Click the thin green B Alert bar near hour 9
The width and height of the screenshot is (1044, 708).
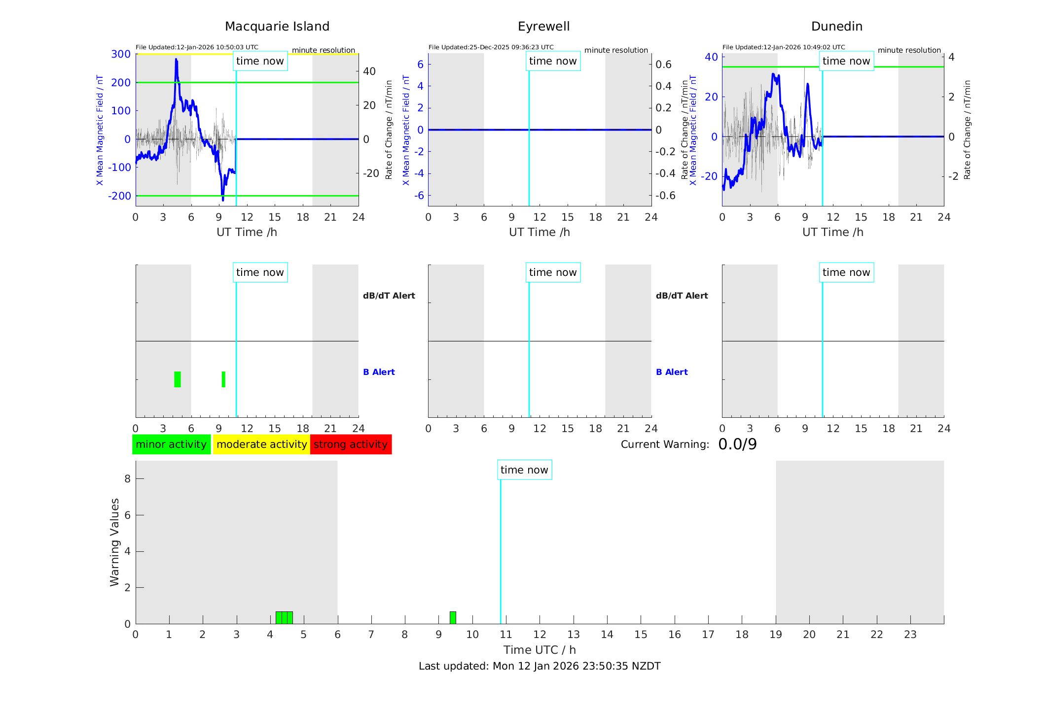(223, 379)
